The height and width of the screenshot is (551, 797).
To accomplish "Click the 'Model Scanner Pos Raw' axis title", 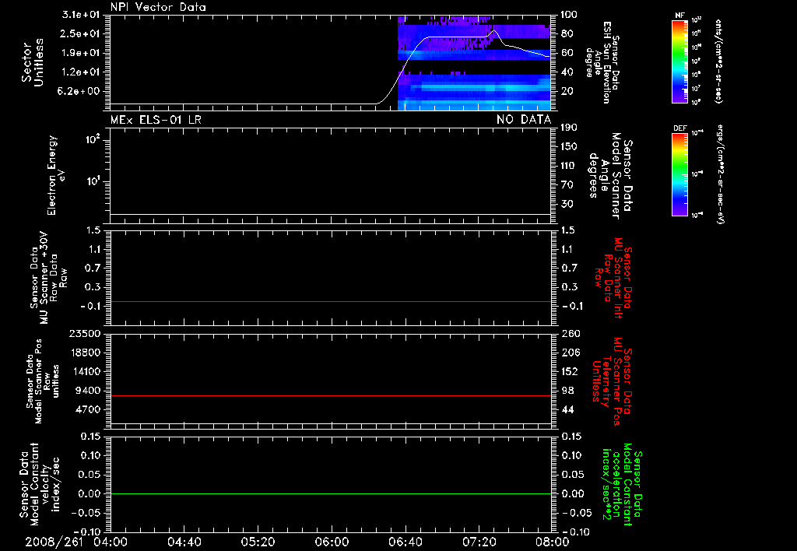I will coord(44,381).
